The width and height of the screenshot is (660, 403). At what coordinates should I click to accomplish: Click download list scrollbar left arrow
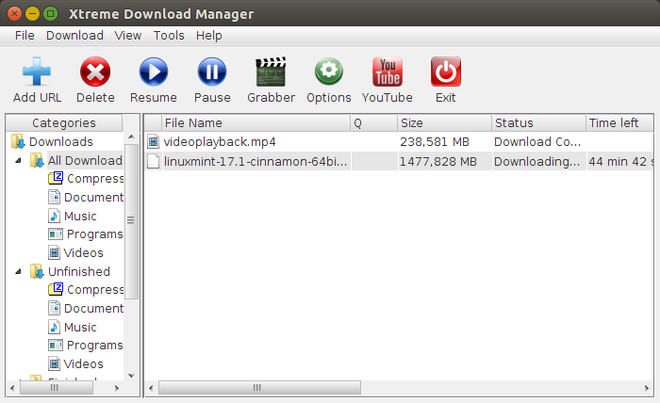click(151, 388)
